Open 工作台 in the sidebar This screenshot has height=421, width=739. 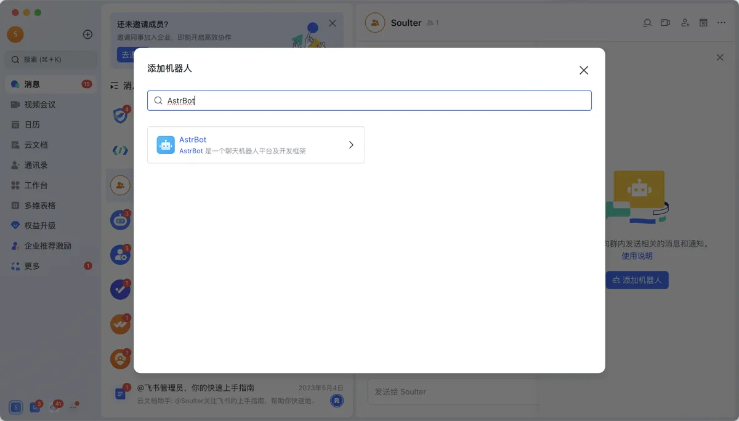(x=50, y=185)
